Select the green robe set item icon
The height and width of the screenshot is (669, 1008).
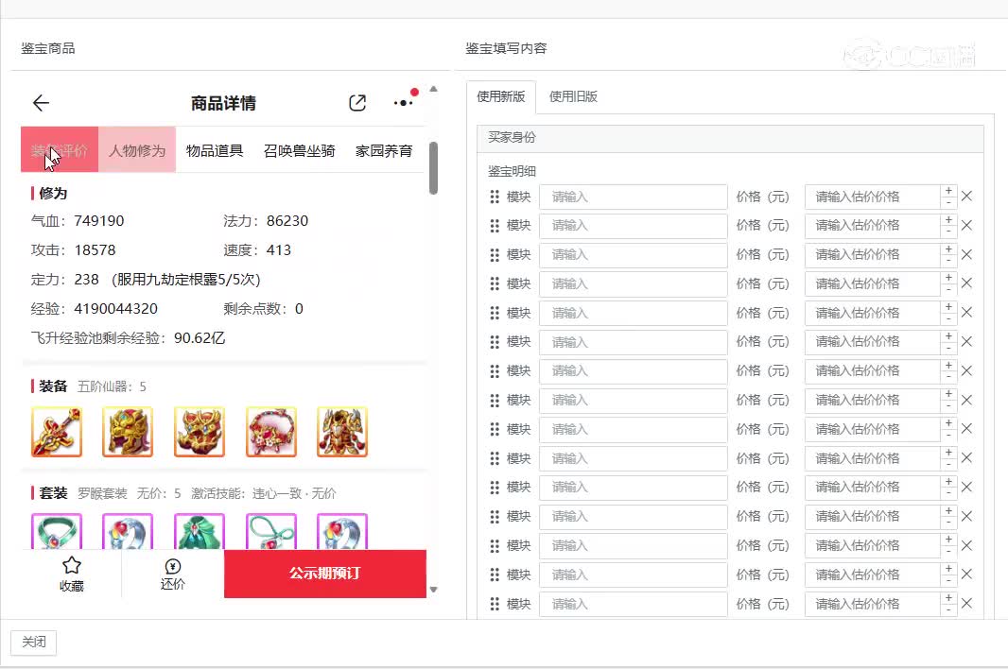coord(200,532)
